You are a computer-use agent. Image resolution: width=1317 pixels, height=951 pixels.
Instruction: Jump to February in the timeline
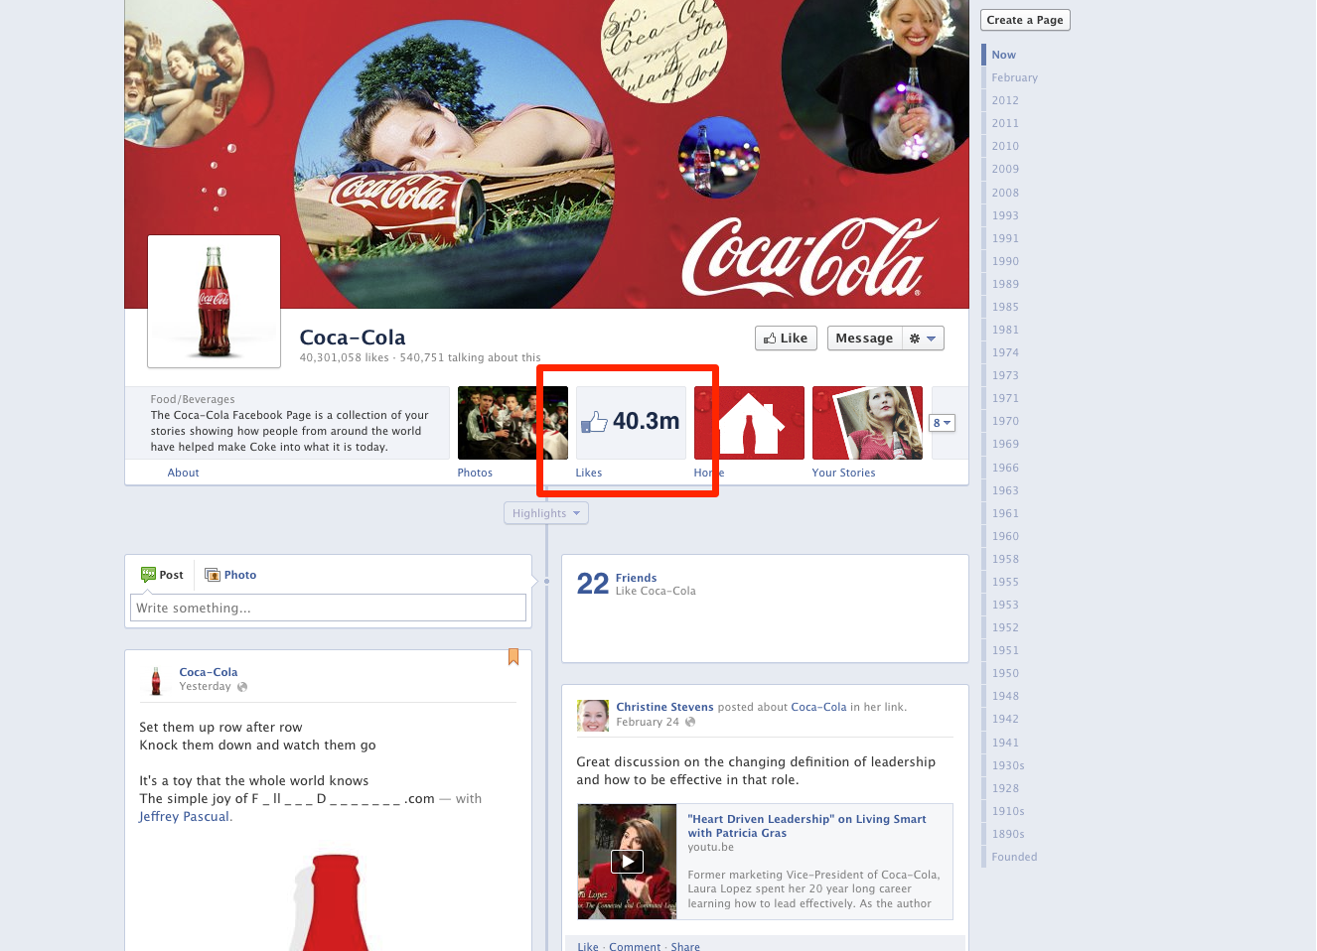(x=1014, y=77)
